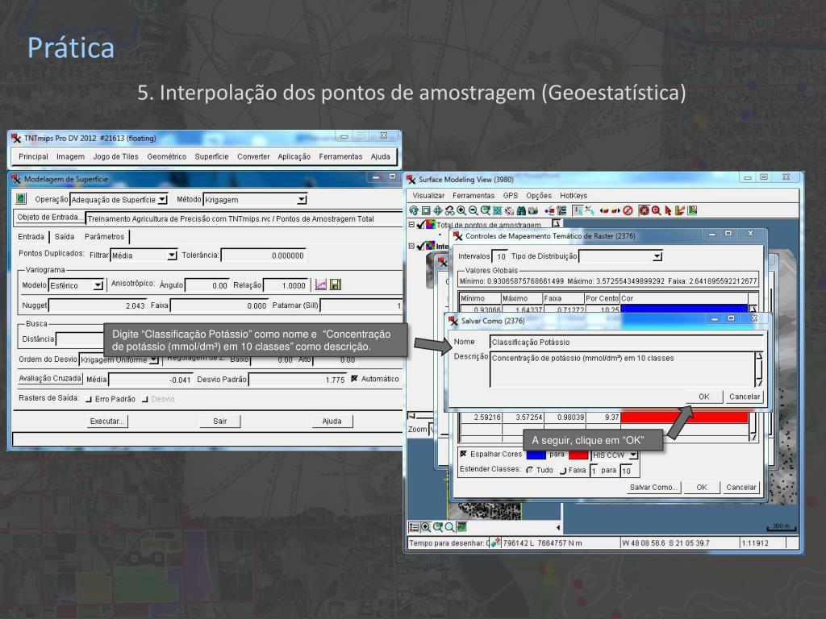Screen dimensions: 826x619
Task: Click the red magnifier zoom icon
Action: coord(657,210)
